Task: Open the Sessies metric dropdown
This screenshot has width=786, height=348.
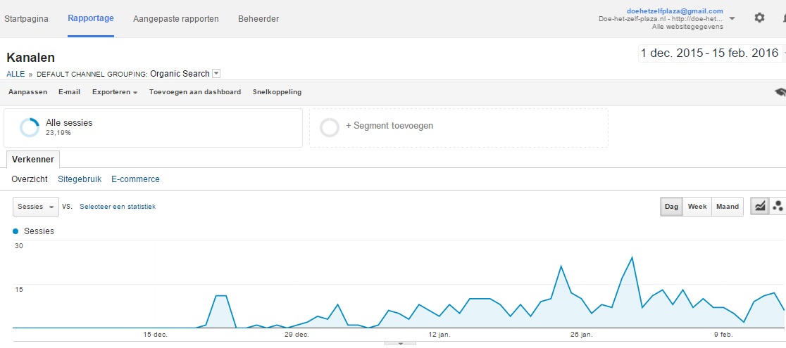Action: (36, 206)
